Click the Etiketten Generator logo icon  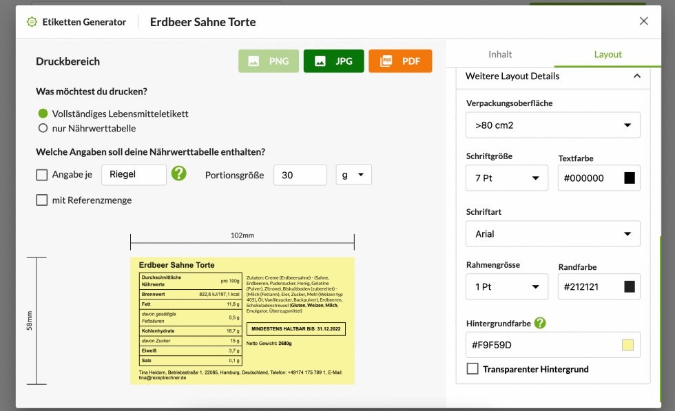coord(32,22)
